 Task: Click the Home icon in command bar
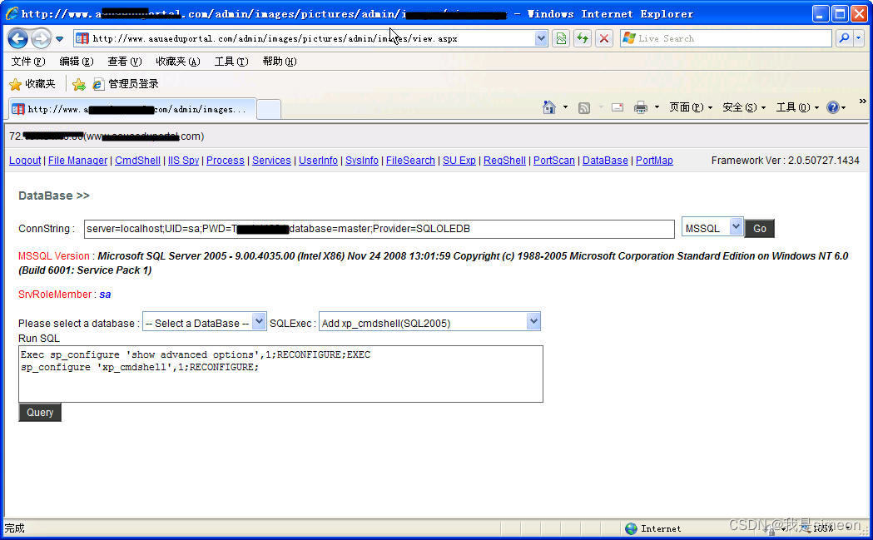549,107
